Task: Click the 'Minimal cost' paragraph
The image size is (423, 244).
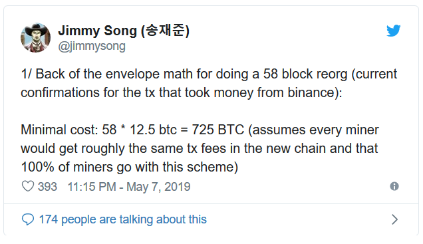Action: (200, 148)
